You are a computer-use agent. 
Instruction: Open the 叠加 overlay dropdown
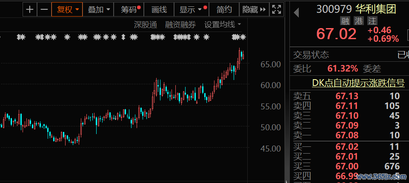(99, 9)
